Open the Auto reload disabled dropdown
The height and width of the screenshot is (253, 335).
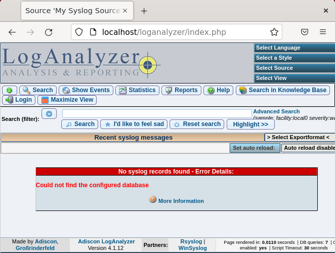[x=308, y=148]
